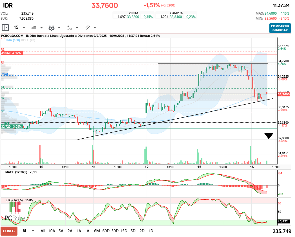Screen dimensions: 295x237
Task: Select the All time range
Action: 43,231
